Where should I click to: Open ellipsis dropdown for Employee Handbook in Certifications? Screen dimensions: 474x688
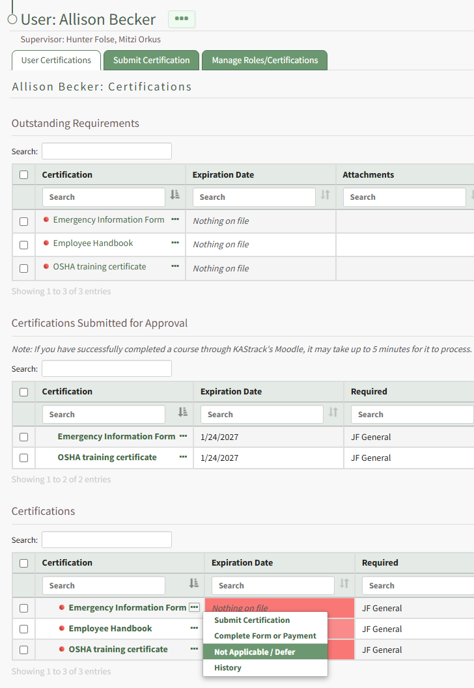pyautogui.click(x=194, y=628)
